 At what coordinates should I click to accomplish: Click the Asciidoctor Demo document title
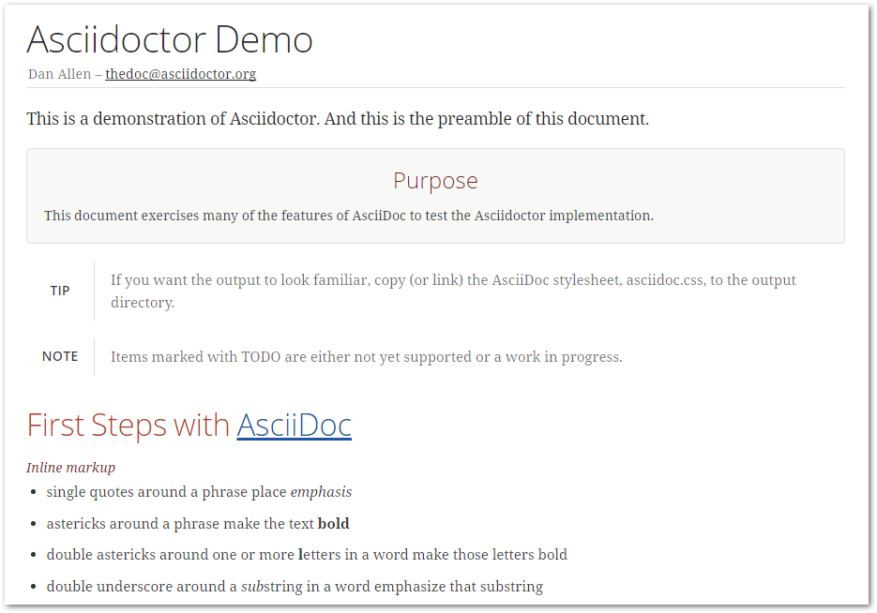pos(170,39)
